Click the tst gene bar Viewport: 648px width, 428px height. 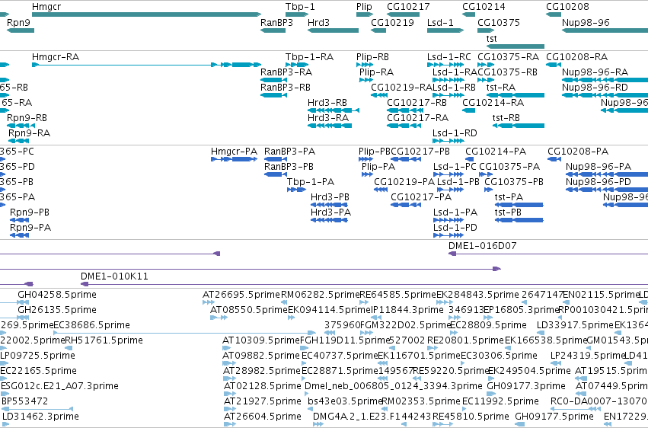(516, 46)
